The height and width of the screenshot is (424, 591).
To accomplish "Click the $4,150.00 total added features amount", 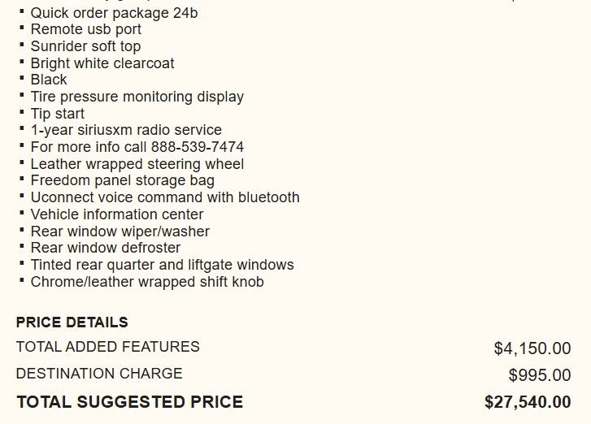I will [x=532, y=348].
